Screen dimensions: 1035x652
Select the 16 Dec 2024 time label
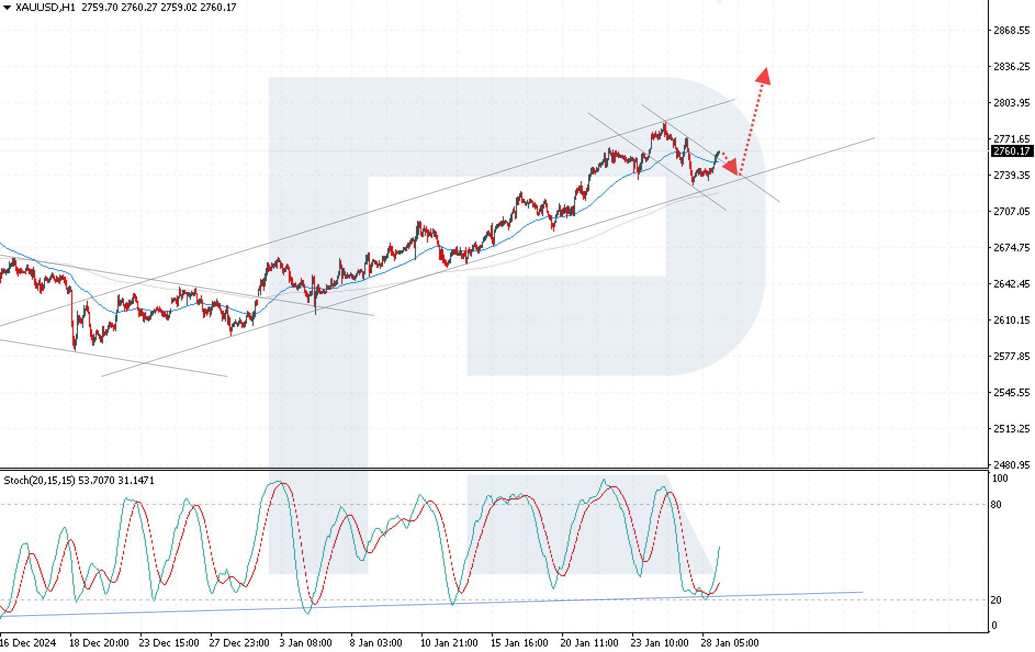click(28, 643)
